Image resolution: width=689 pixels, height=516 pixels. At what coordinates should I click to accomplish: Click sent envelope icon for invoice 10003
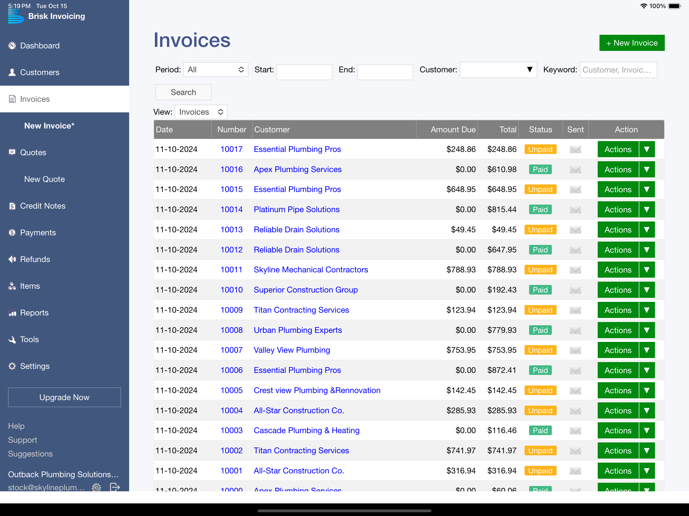pos(575,431)
